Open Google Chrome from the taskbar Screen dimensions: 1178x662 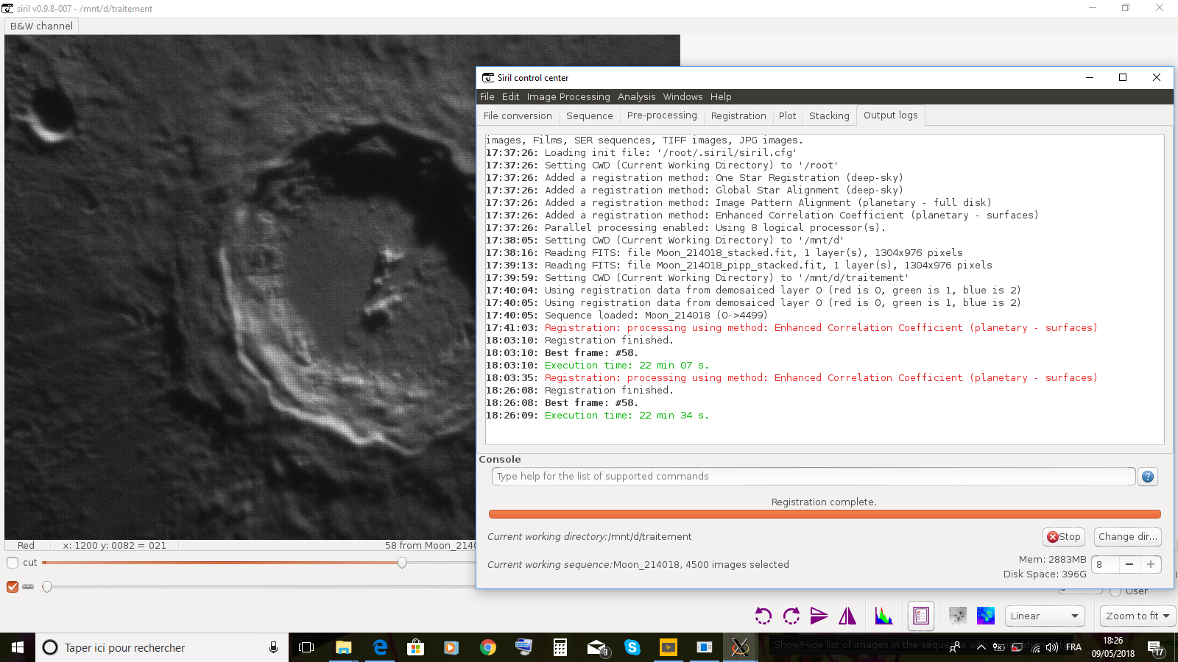click(487, 647)
